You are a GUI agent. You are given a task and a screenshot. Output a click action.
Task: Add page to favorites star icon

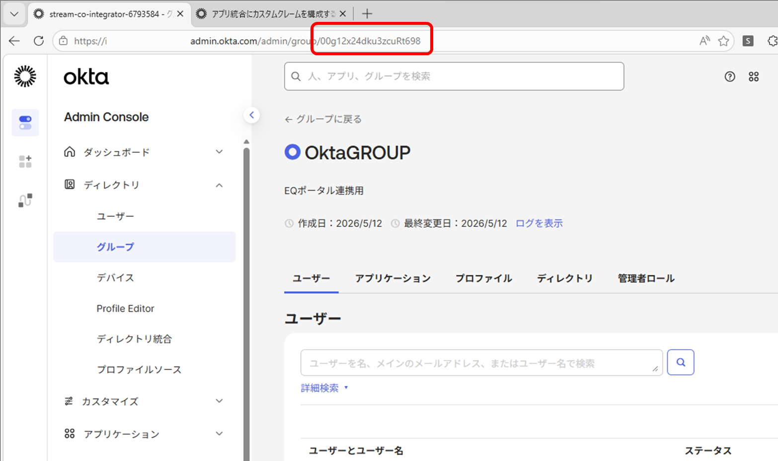click(723, 41)
